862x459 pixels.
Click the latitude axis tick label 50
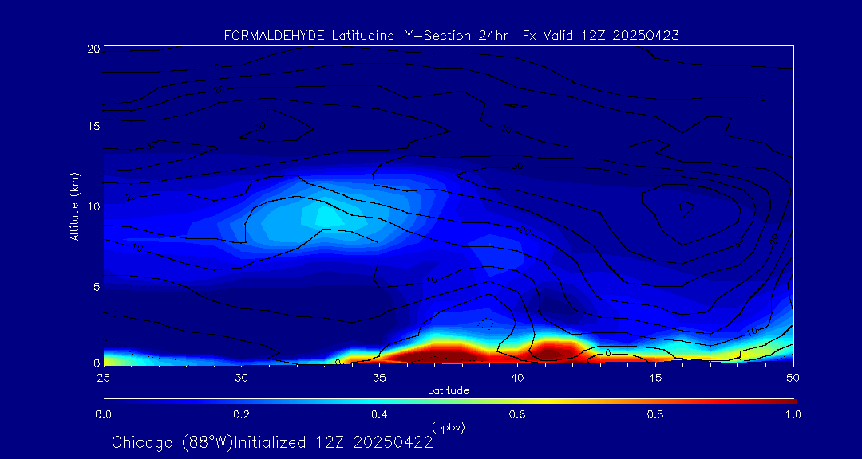tap(793, 378)
